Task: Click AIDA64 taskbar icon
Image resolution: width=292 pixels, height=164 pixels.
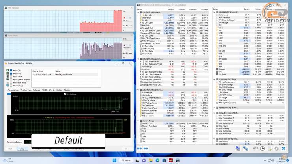Action: click(171, 160)
